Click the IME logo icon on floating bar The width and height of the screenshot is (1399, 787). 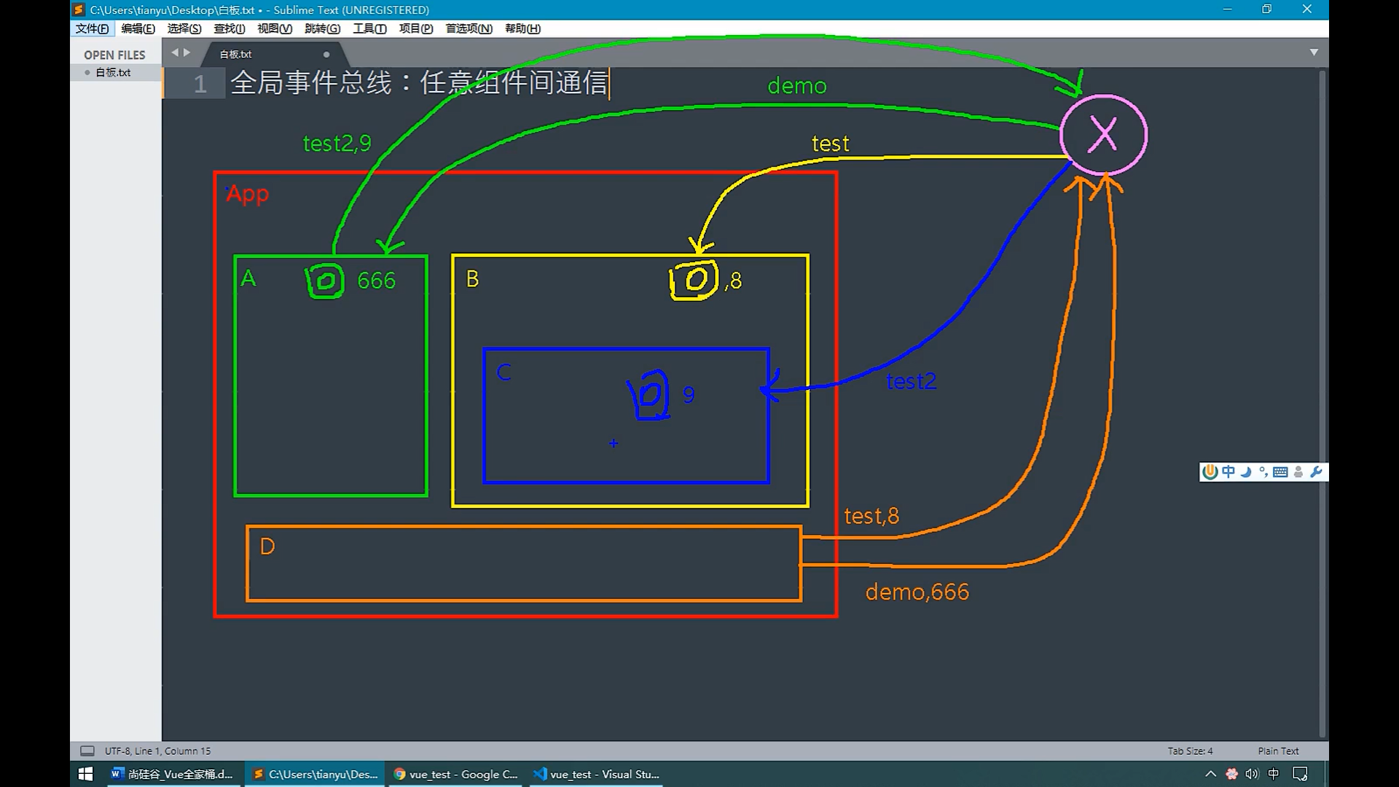[1210, 472]
